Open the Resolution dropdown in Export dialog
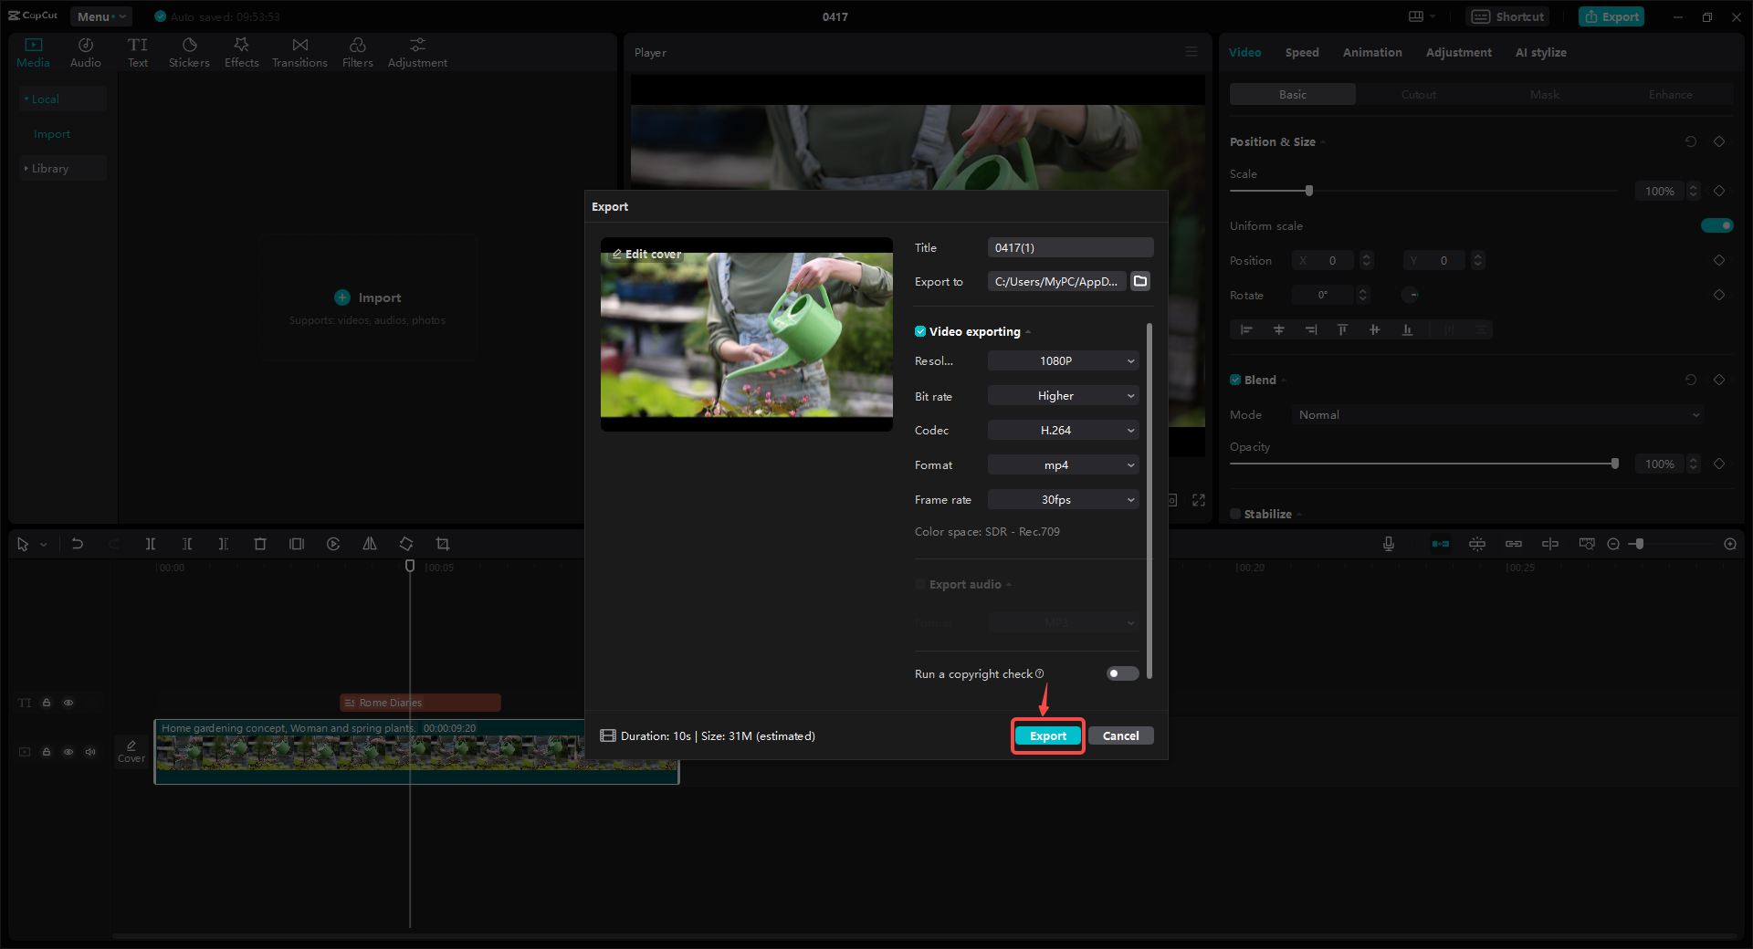This screenshot has height=949, width=1753. (x=1062, y=360)
